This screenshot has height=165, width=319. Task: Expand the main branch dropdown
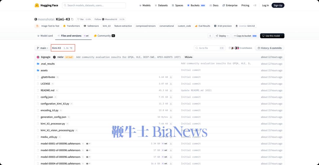point(42,48)
